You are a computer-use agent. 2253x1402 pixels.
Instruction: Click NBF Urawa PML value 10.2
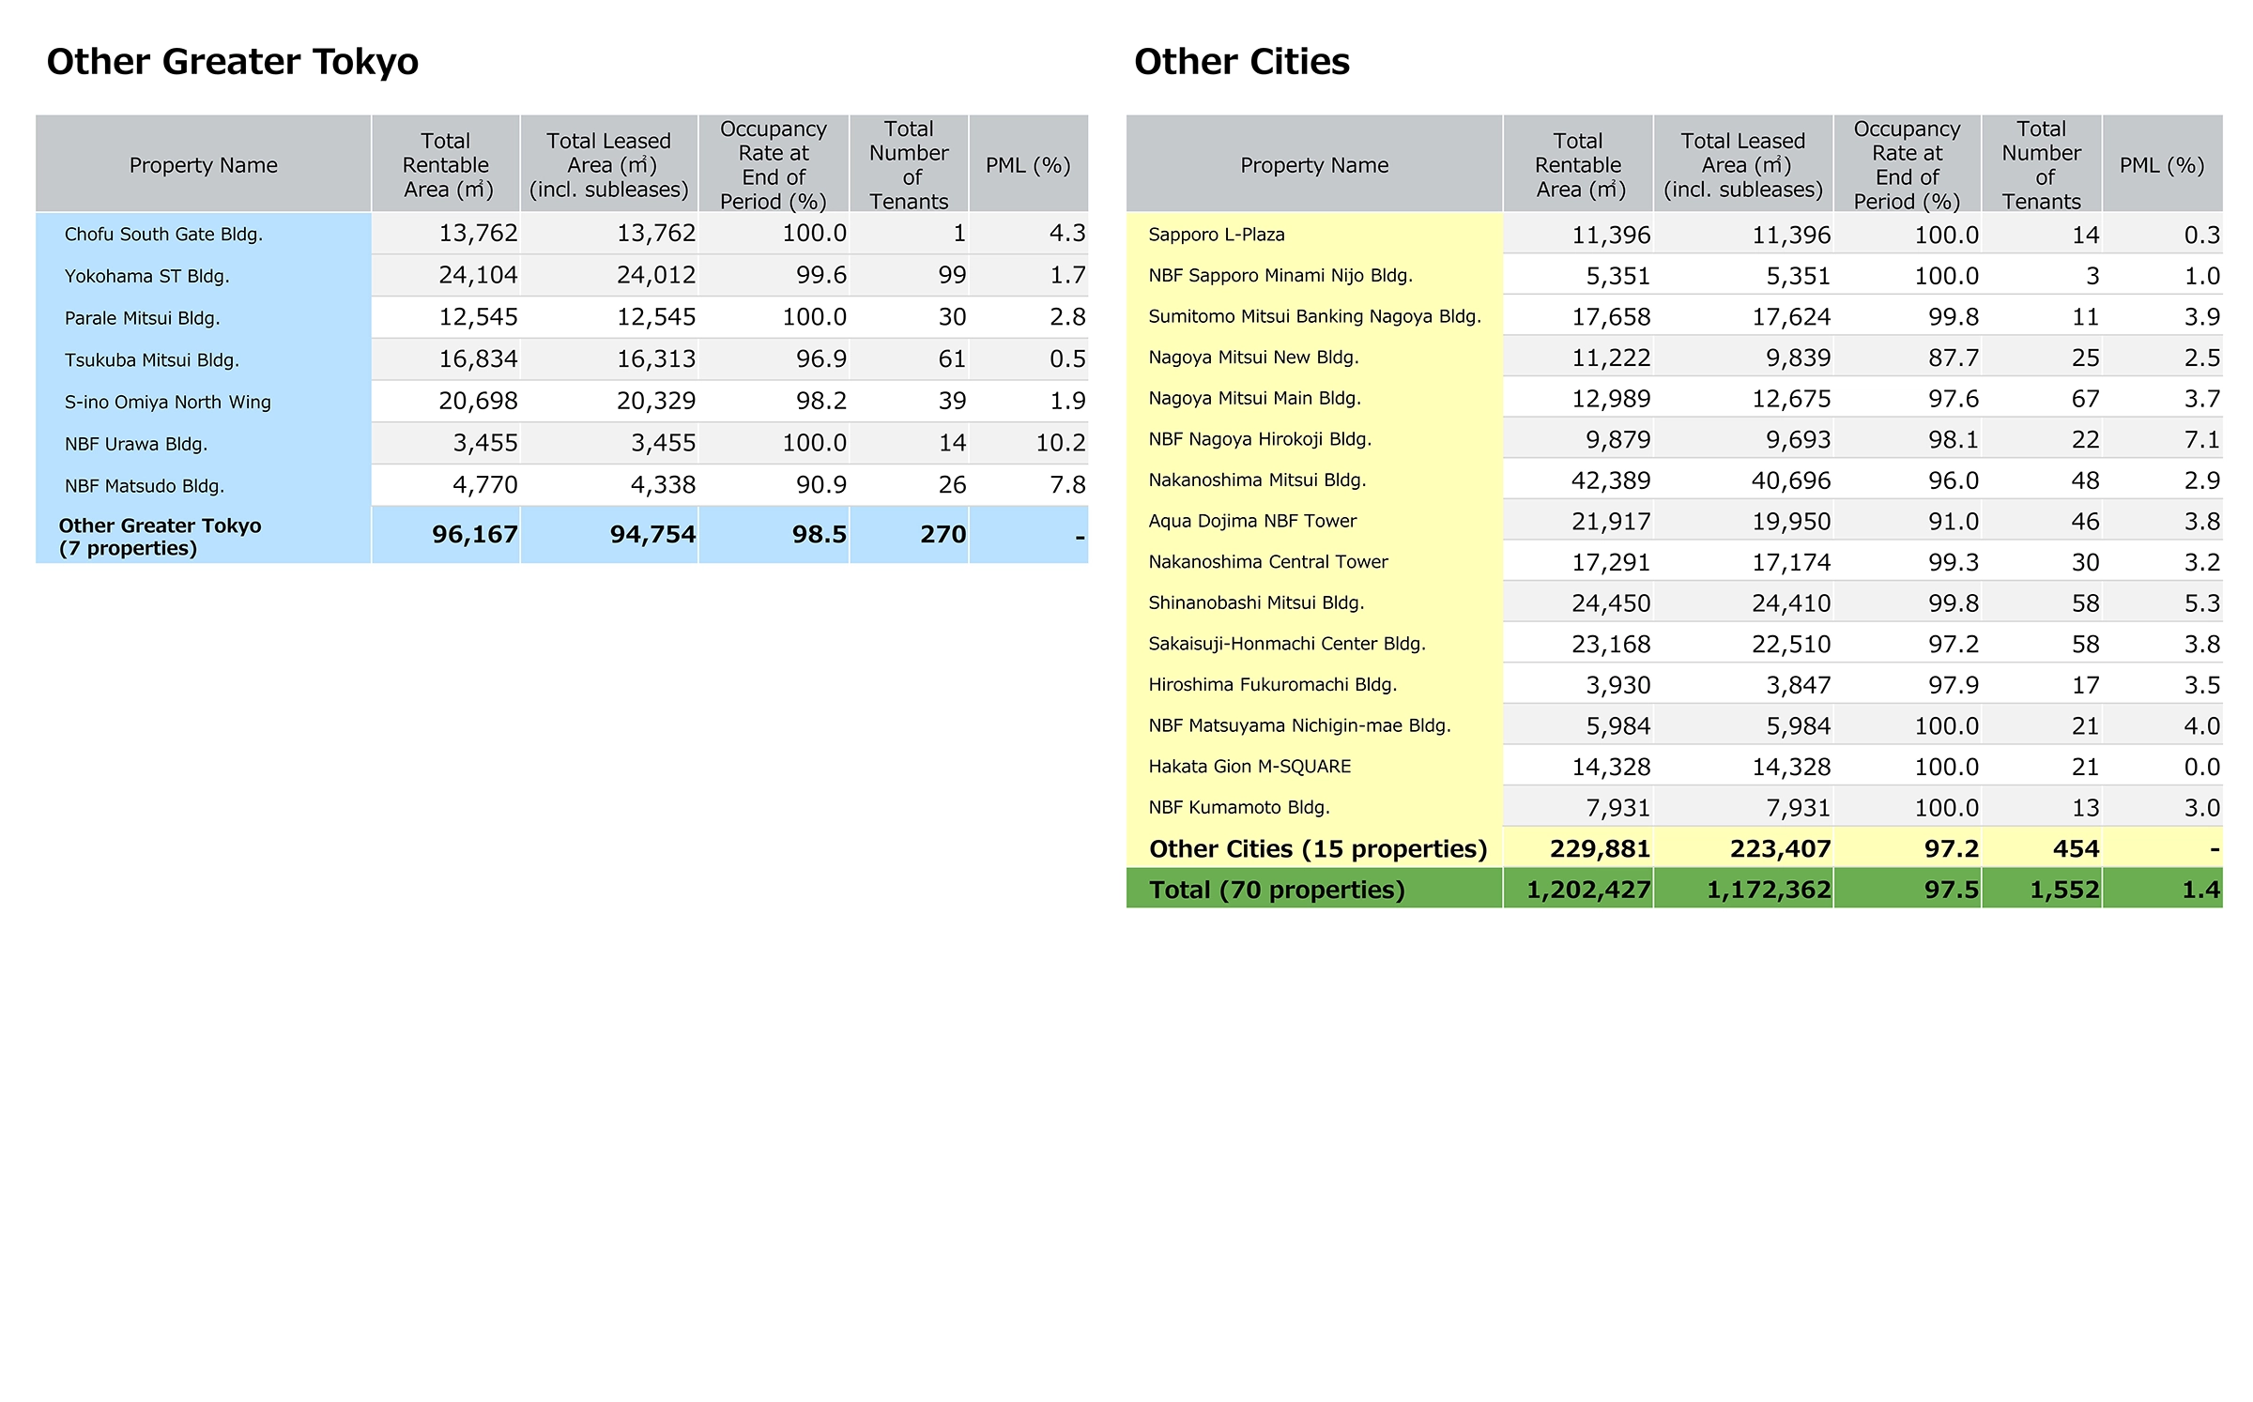tap(1061, 443)
